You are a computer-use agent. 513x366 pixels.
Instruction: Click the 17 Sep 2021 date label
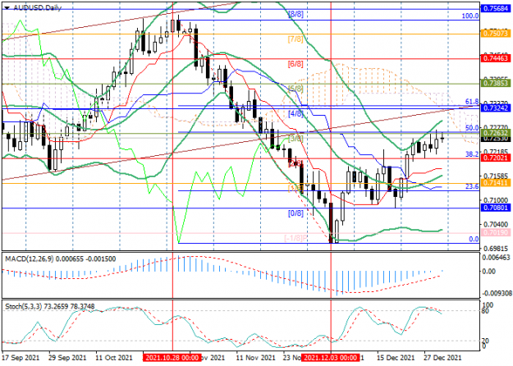pos(21,358)
